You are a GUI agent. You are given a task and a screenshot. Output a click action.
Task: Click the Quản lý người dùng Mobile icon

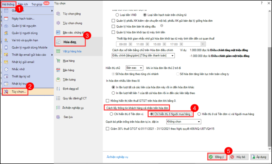point(6,48)
